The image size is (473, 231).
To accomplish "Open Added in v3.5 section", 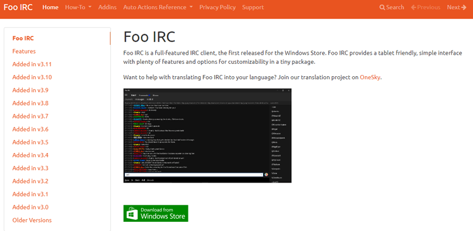I will tap(30, 142).
